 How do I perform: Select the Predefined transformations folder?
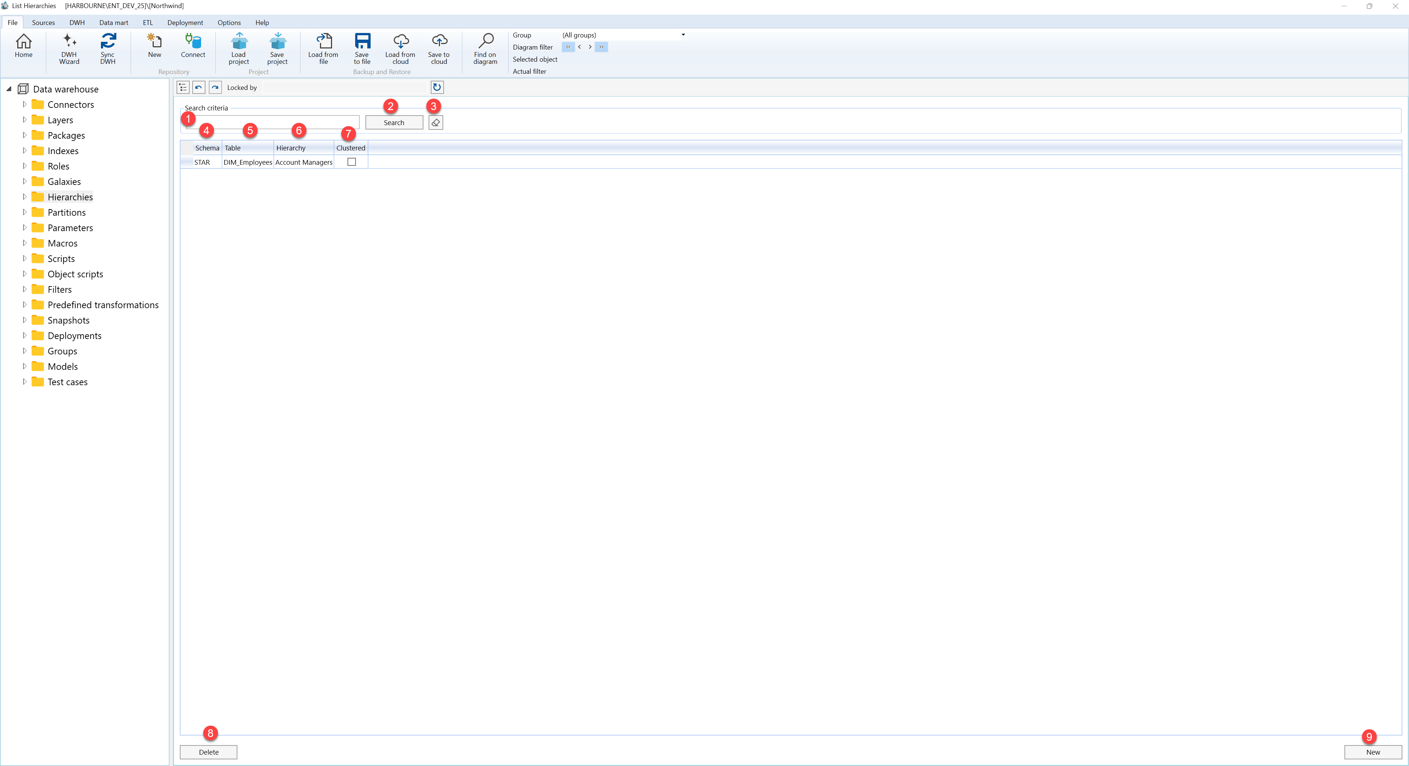103,304
